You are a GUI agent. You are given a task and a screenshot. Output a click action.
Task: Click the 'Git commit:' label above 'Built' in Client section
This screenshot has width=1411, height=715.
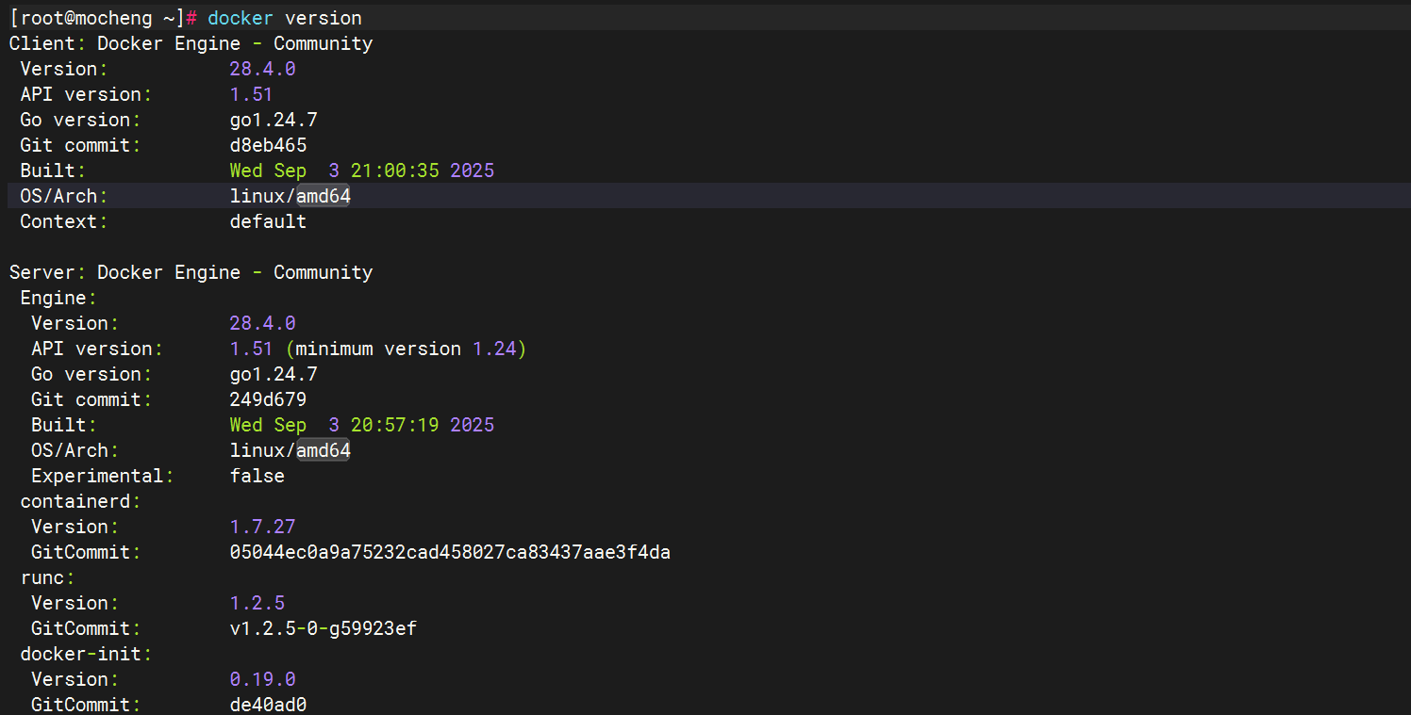(x=81, y=145)
